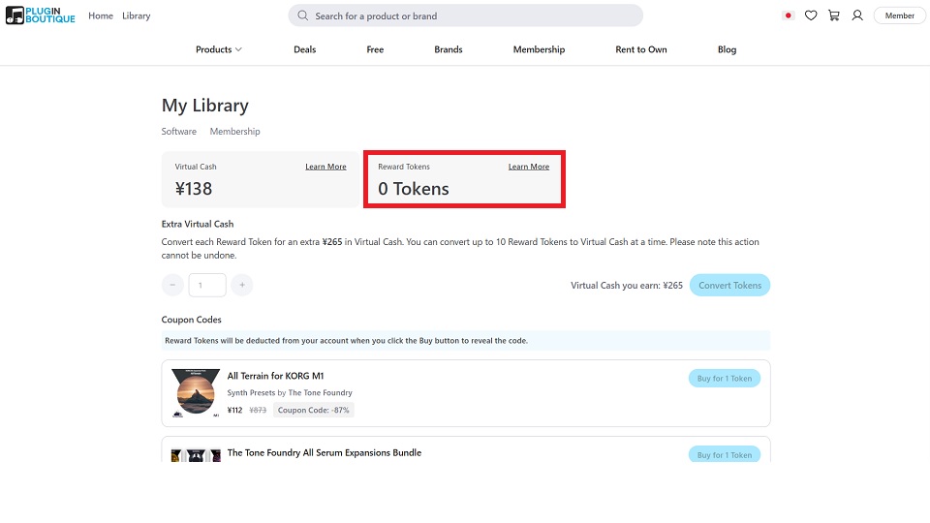Click the ¥112 discounted price

234,410
